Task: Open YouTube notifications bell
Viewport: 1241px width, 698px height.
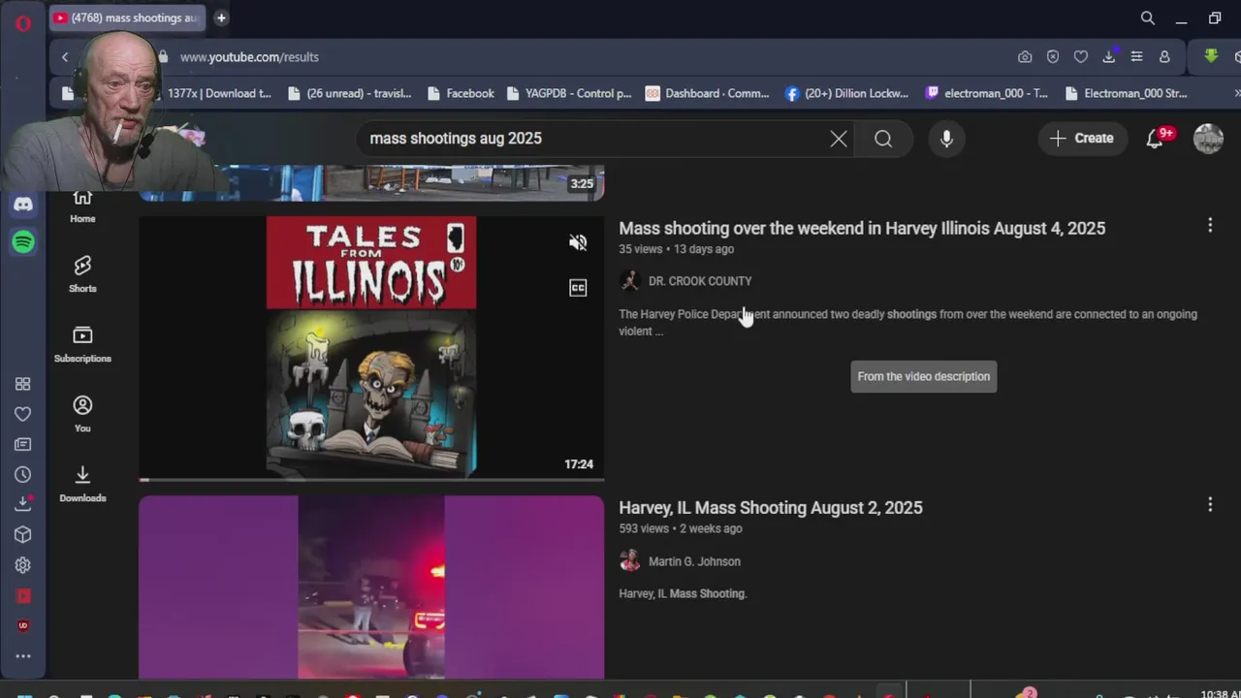Action: coord(1155,139)
